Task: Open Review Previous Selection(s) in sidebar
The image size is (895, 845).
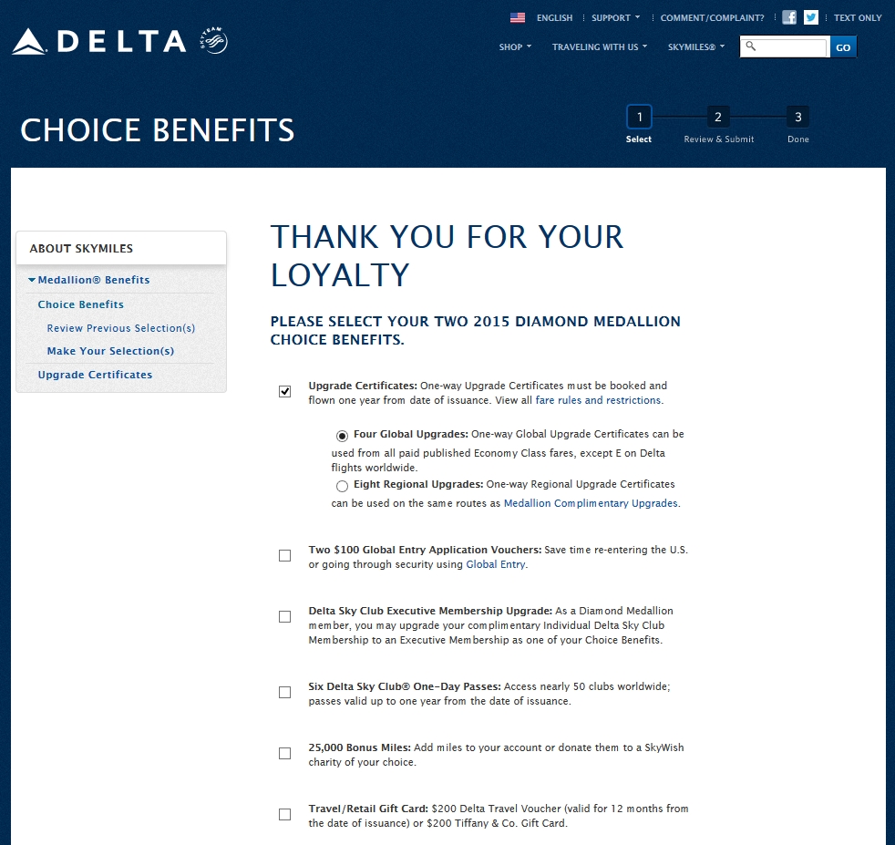Action: coord(121,328)
